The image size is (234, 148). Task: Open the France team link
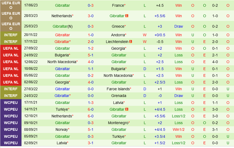point(118,5)
